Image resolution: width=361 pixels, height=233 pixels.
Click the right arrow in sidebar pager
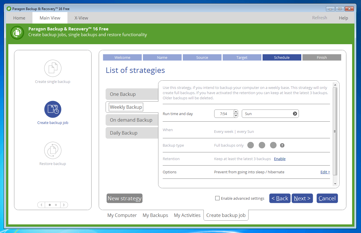64,205
